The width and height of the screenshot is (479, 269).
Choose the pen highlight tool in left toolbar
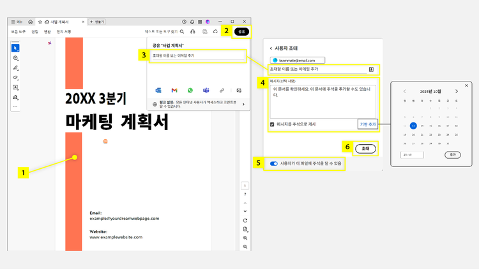click(x=15, y=68)
